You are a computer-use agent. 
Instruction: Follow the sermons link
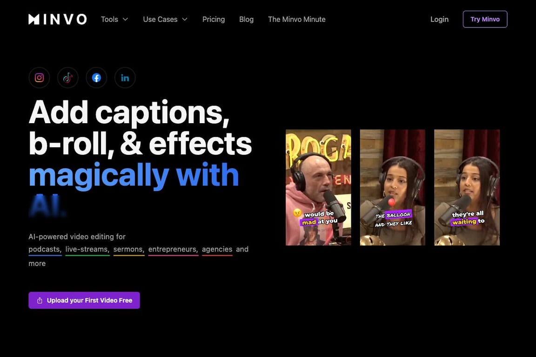(129, 250)
